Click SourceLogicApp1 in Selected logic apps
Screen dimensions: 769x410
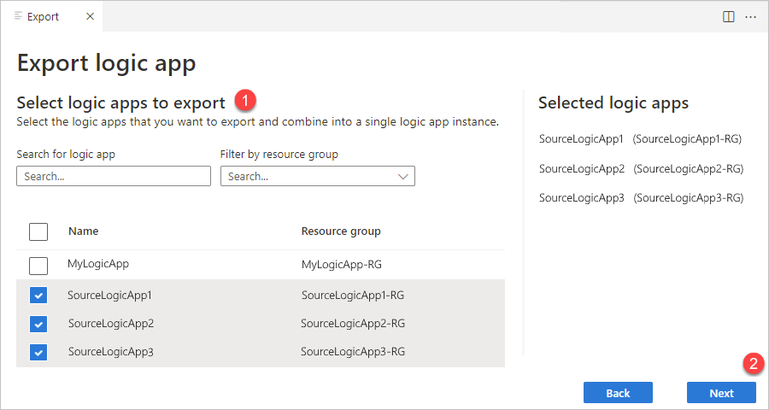[582, 138]
